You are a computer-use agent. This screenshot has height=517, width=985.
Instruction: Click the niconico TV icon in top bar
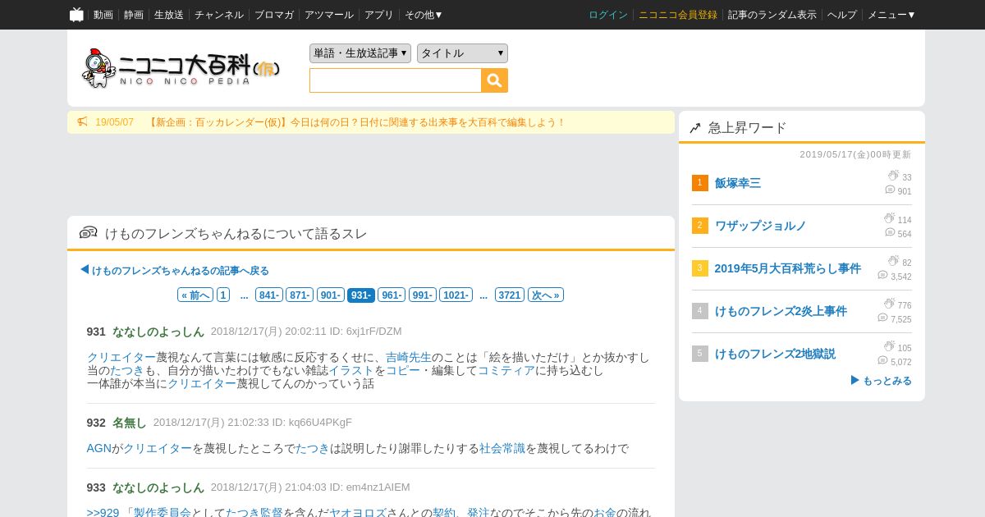pos(76,14)
